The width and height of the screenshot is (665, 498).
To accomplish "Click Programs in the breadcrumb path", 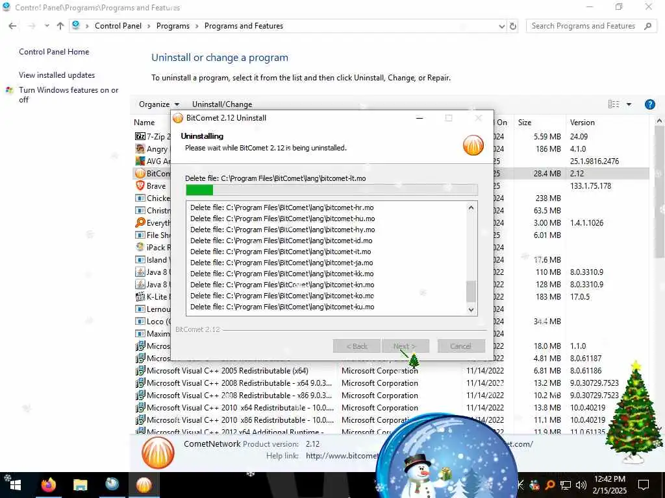I will [x=173, y=26].
